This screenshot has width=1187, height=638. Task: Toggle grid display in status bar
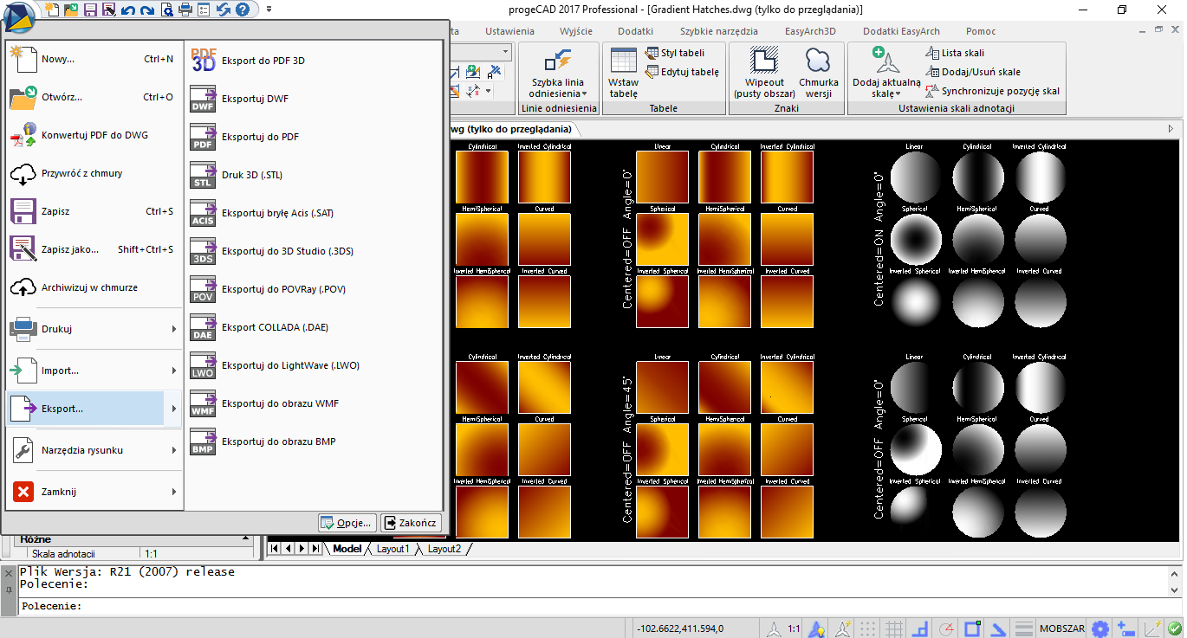pos(895,628)
